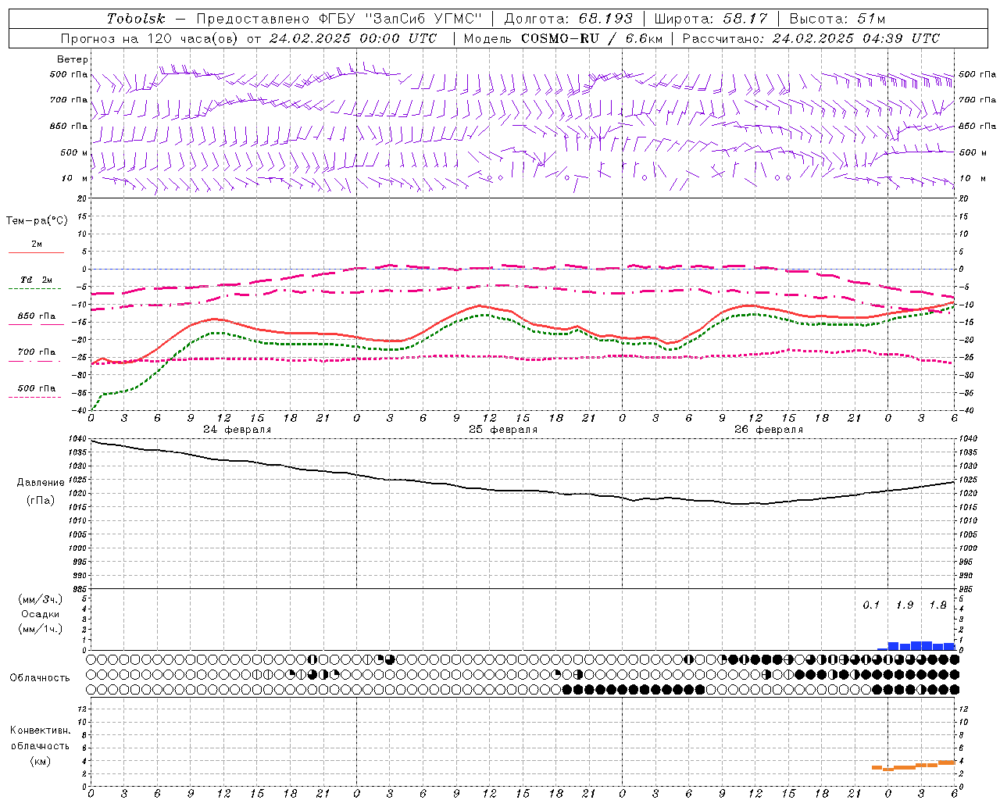Click the precipitation label "Осадки"

tap(40, 614)
